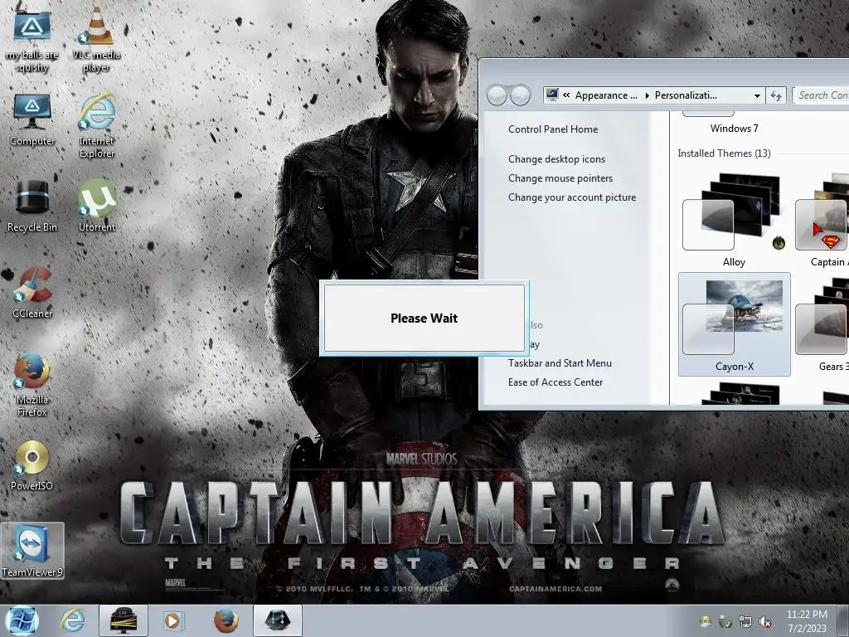Expand the address bar history dropdown
Viewport: 849px width, 637px height.
tap(757, 96)
